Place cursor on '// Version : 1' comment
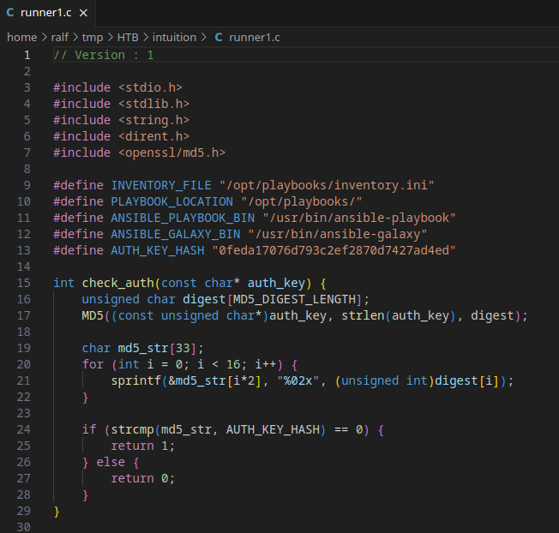This screenshot has width=559, height=533. (104, 55)
